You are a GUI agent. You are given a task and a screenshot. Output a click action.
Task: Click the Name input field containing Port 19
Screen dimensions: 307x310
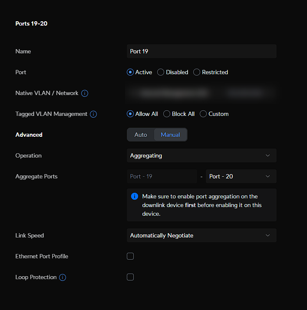201,51
